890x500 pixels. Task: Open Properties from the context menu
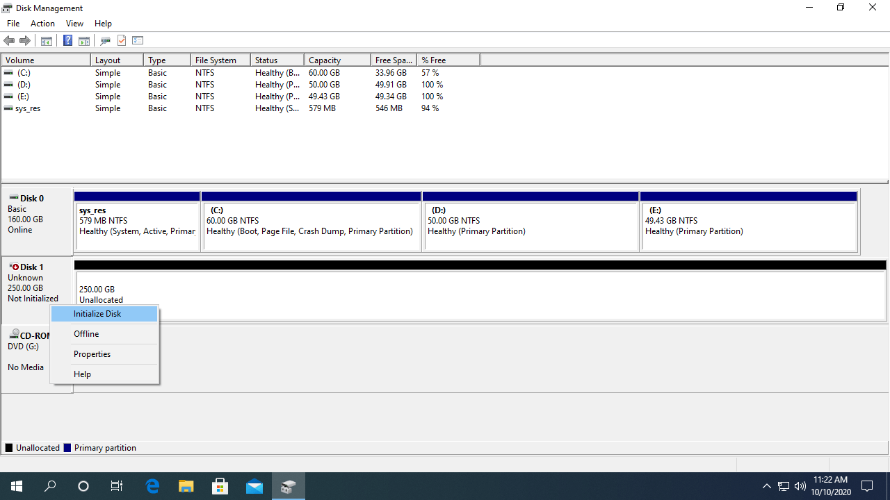coord(92,354)
